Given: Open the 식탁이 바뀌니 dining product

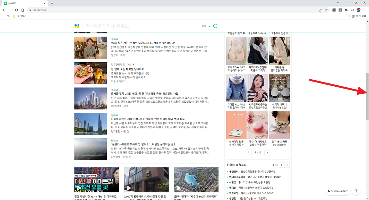Looking at the screenshot, I should [x=279, y=88].
